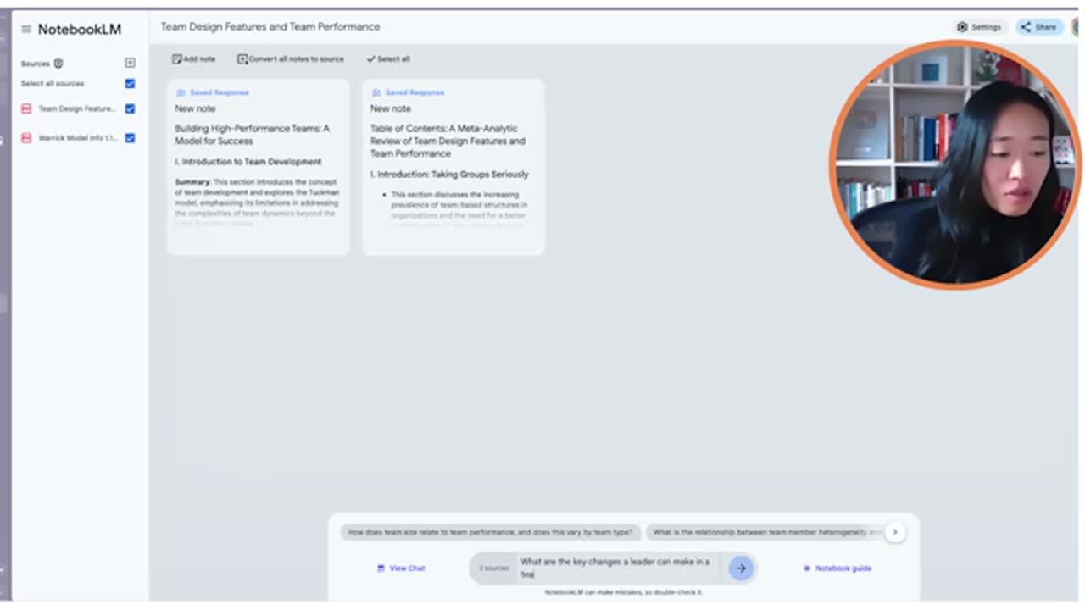Click the notebook title Team Design Features
Viewport: 1085px width, 610px height.
click(x=270, y=27)
